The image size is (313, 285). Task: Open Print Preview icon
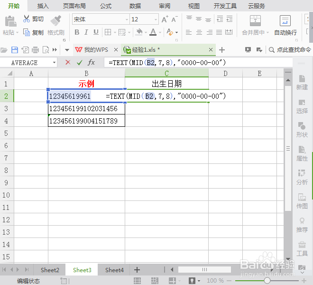(x=46, y=50)
